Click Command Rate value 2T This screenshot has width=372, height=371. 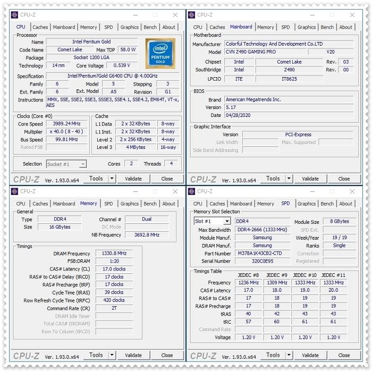click(x=114, y=308)
